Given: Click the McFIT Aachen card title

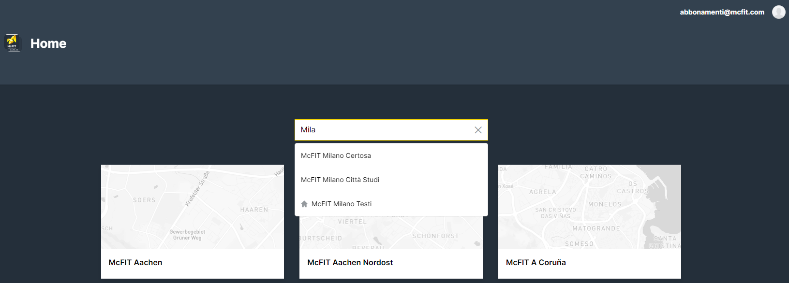Looking at the screenshot, I should coord(135,263).
